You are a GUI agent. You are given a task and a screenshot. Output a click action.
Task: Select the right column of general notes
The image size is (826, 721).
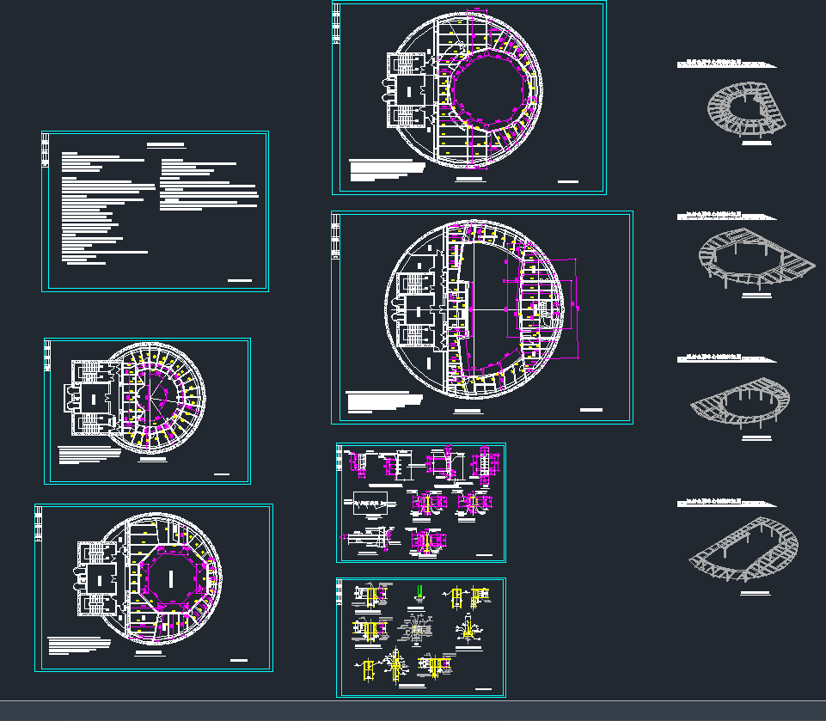[209, 184]
